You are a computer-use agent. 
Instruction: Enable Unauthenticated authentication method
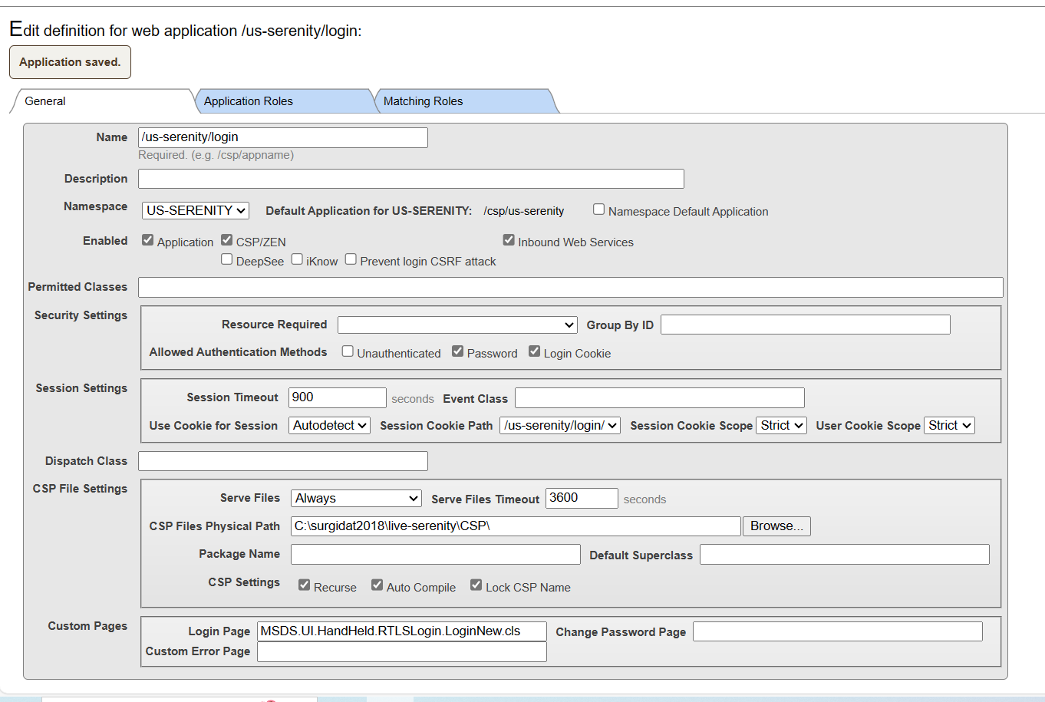[x=348, y=351]
